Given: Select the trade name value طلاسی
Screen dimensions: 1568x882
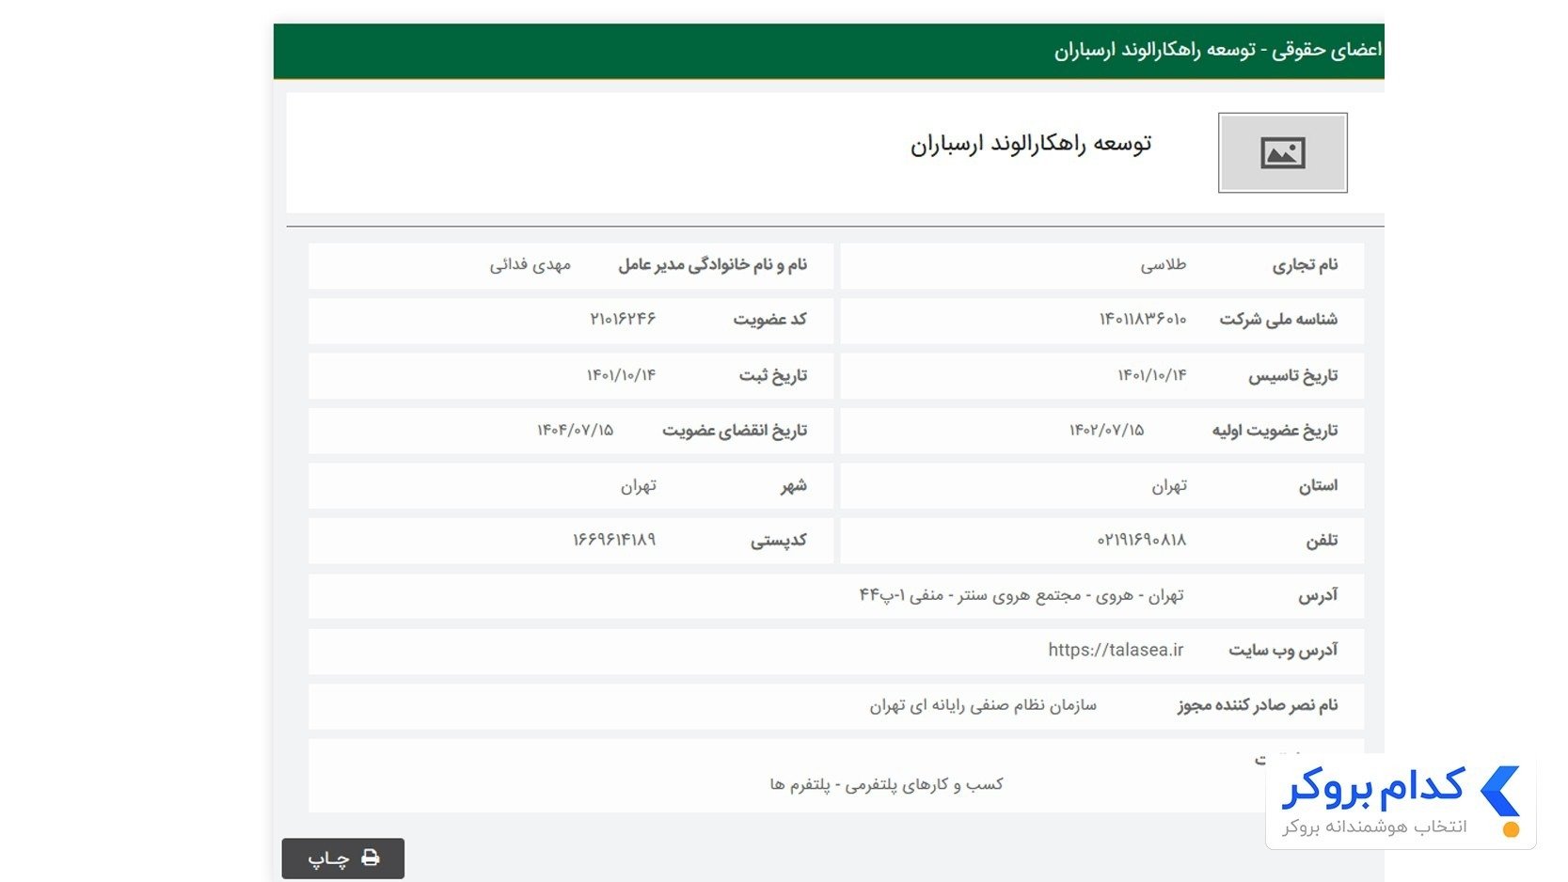Looking at the screenshot, I should point(1164,265).
